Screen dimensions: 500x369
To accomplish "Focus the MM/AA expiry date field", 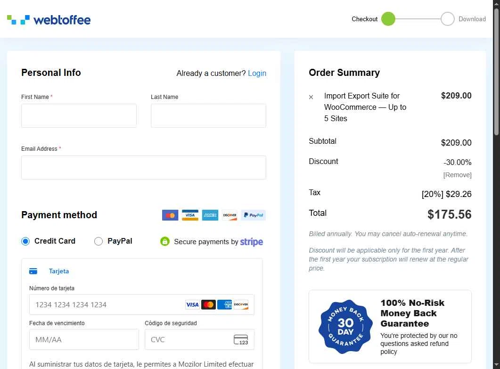I will [84, 340].
